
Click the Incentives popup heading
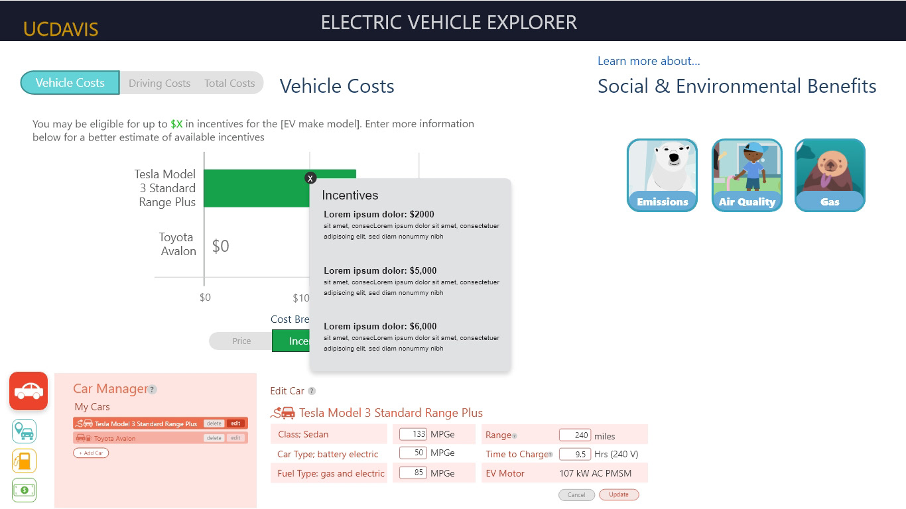350,196
